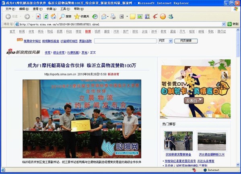Click the sina search text field
Screen dimensions: 241x174
(x=125, y=41)
